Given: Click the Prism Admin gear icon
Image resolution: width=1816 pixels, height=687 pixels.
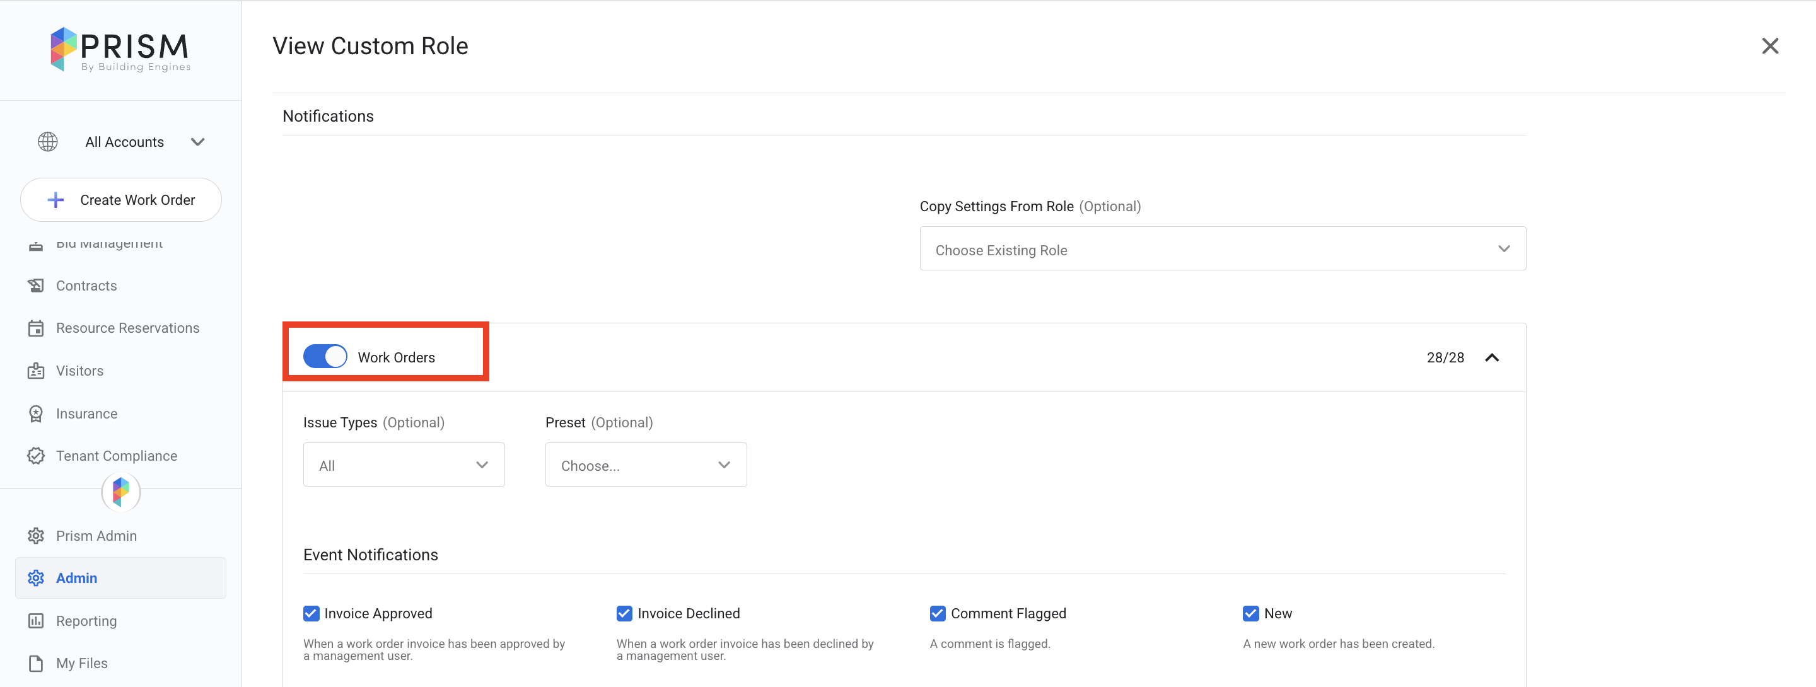Looking at the screenshot, I should click(36, 536).
